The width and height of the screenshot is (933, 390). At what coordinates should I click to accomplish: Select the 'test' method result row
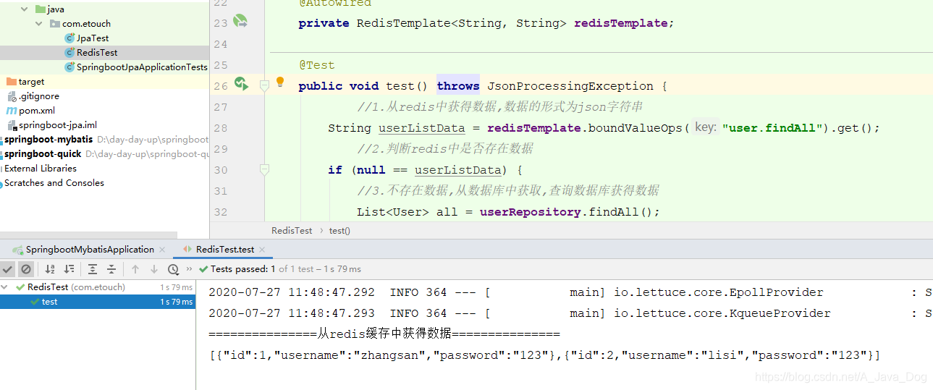click(x=98, y=302)
